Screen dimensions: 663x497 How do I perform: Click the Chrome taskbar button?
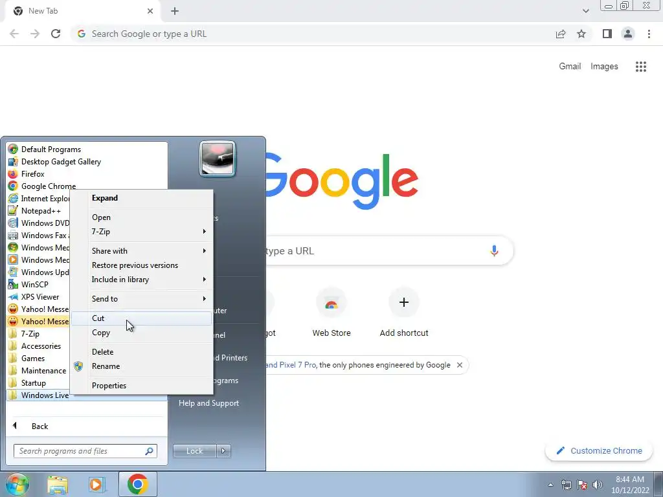point(138,484)
